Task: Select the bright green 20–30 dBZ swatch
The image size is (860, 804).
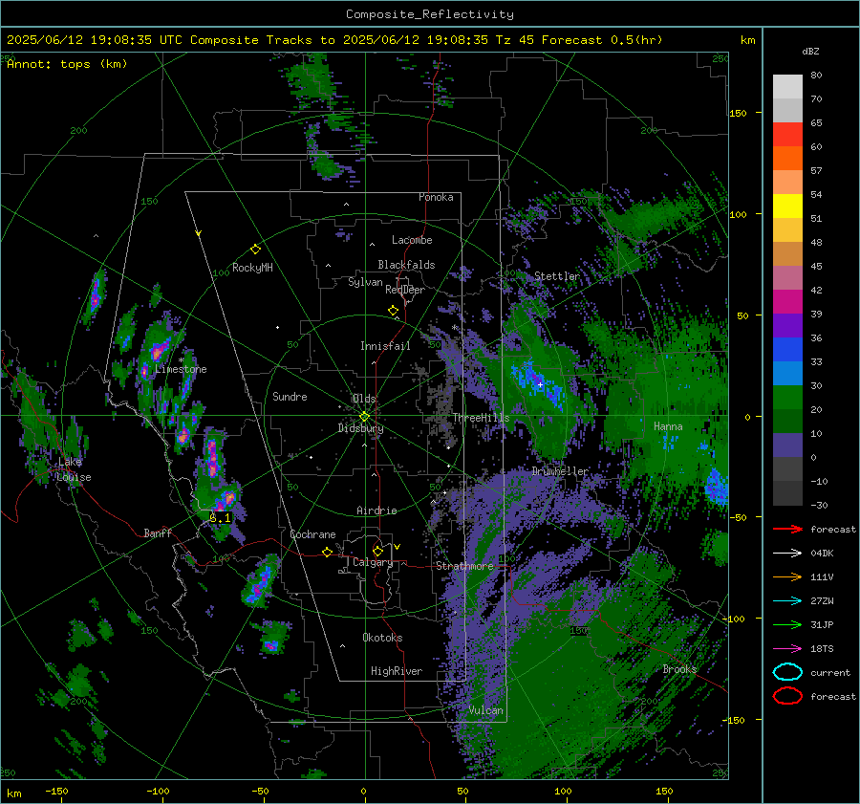Action: tap(787, 398)
